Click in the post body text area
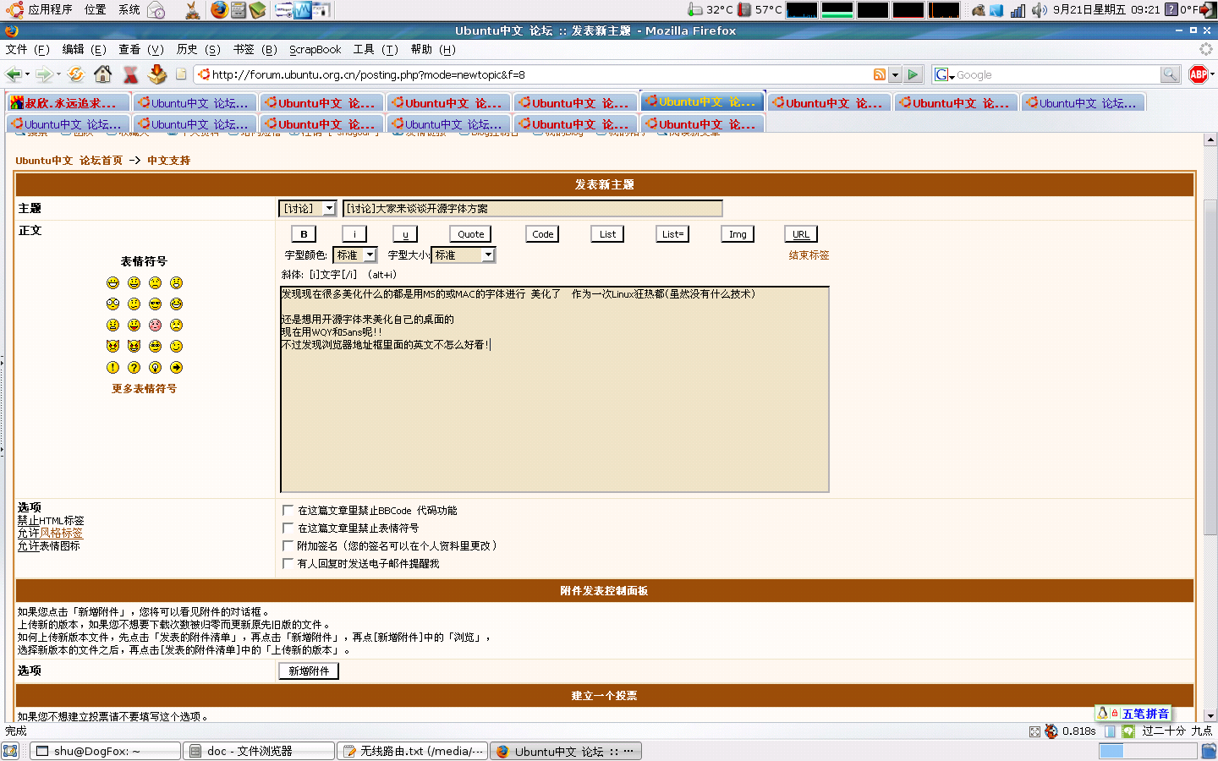The width and height of the screenshot is (1218, 761). (554, 390)
